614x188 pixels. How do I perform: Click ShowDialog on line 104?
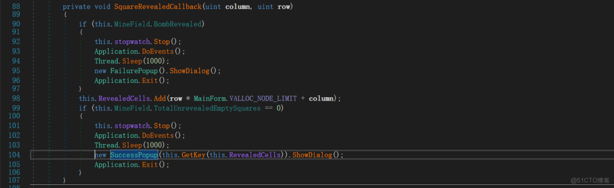point(313,155)
